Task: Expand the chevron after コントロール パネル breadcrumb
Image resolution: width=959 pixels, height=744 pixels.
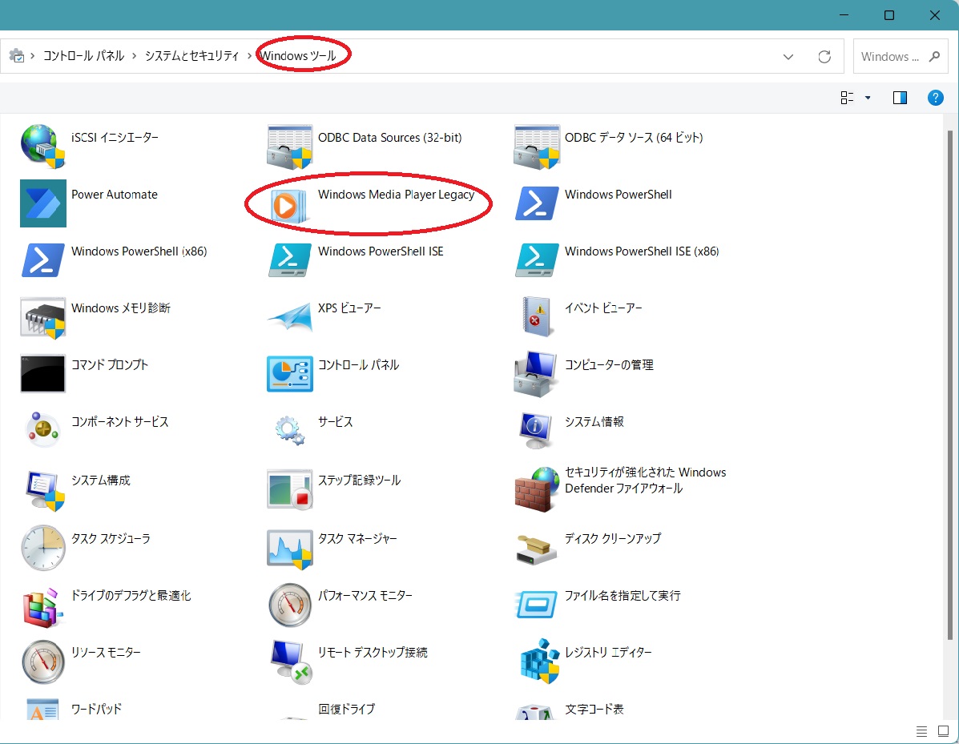Action: point(135,56)
